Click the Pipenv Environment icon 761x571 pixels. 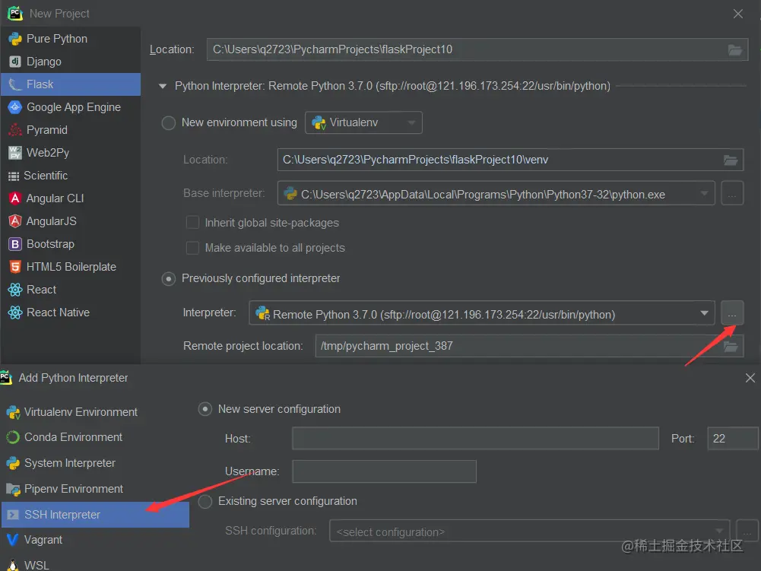[x=13, y=489]
